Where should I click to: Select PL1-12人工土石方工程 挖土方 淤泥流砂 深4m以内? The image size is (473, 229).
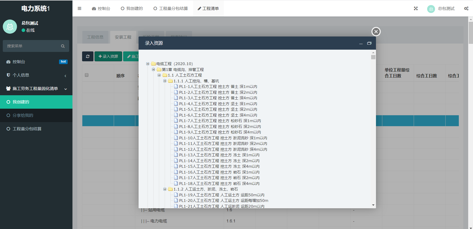tap(223, 149)
